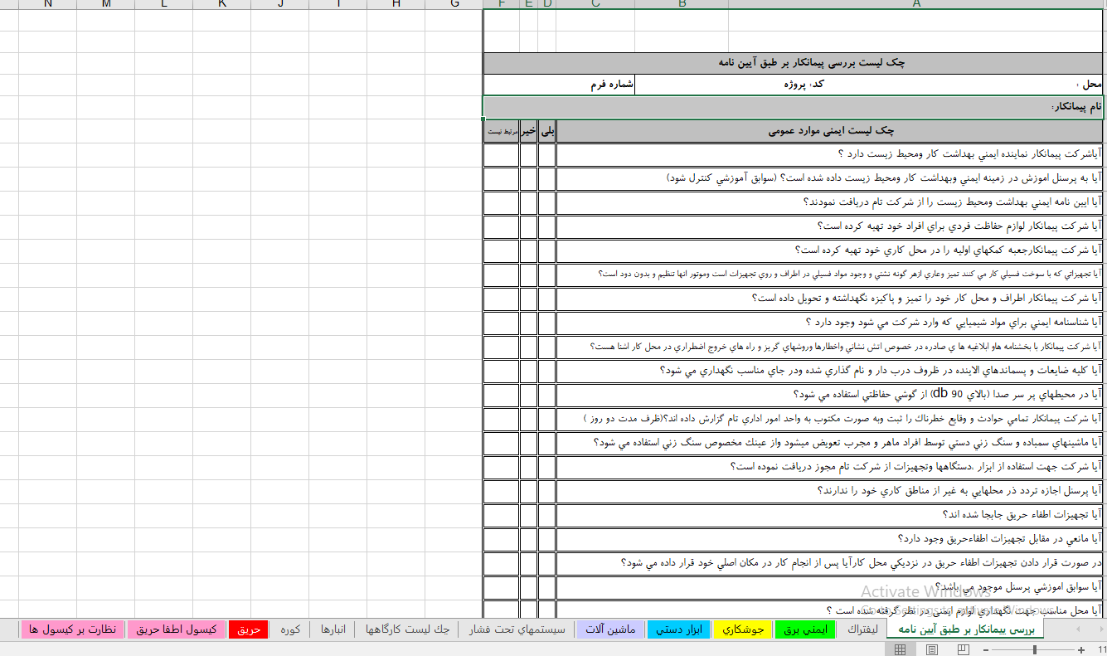
Task: Switch to Normal view in status bar
Action: [900, 649]
